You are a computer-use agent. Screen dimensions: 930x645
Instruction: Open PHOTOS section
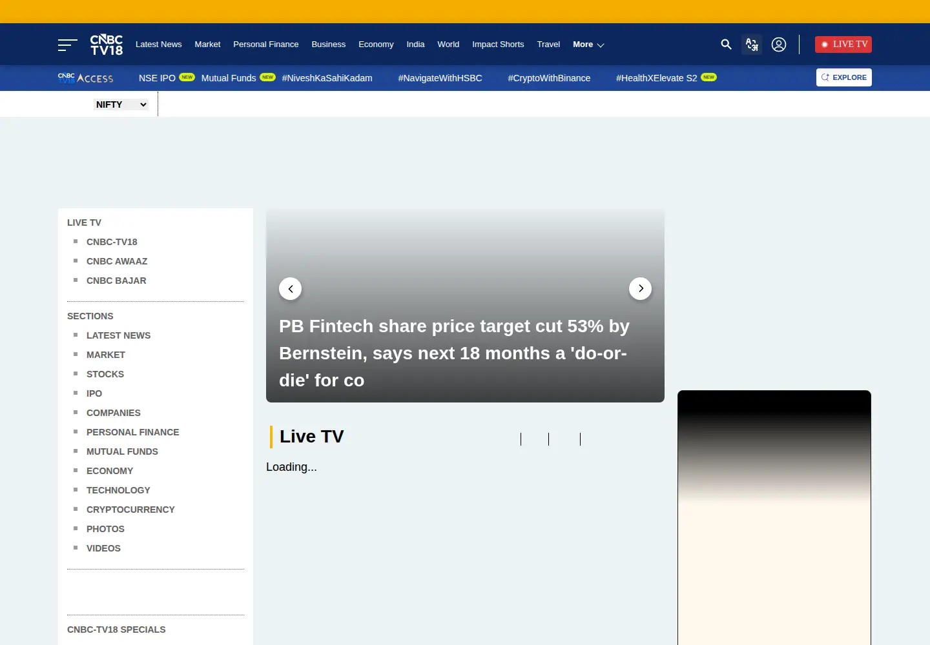pos(105,529)
